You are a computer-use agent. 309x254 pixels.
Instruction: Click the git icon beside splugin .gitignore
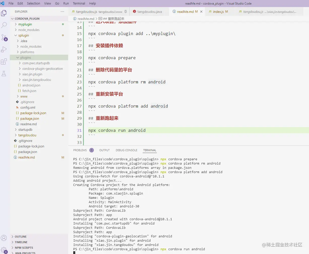[x=17, y=102]
